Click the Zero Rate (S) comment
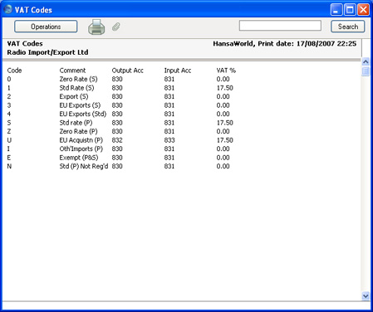Screen dimensions: 373x312 (x=78, y=79)
